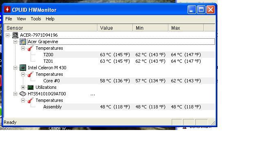Select the TZ01 sensor row

coord(128,61)
